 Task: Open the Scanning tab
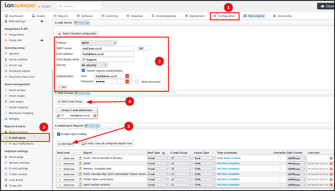110,16
